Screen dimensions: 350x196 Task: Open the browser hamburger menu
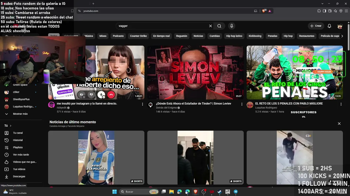click(x=346, y=11)
